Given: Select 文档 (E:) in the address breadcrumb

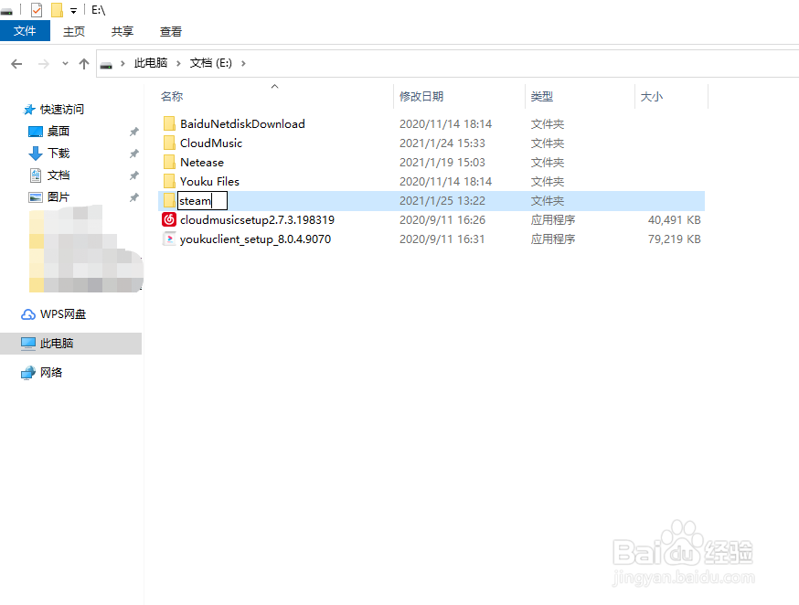Looking at the screenshot, I should (210, 63).
